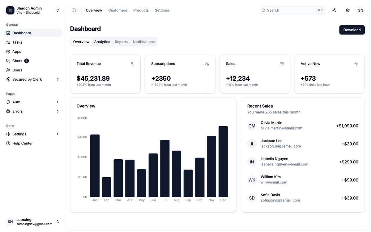
Task: Click the +573 active now value
Action: coord(308,79)
